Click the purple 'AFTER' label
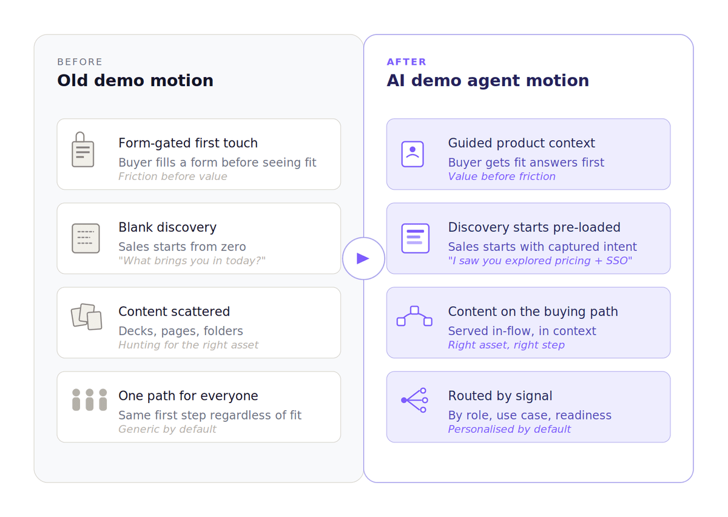Screen dimensions: 728x517 tap(406, 62)
